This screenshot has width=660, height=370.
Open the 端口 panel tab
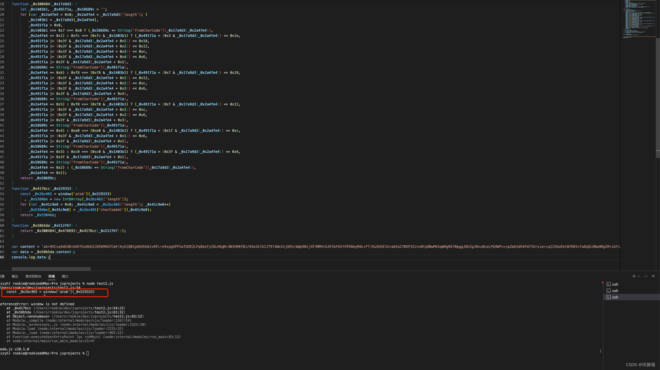[65, 276]
